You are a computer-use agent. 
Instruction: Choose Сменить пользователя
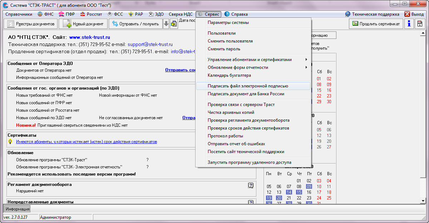pos(253,41)
